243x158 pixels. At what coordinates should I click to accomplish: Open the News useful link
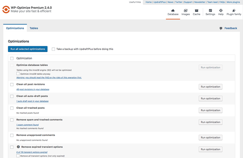coord(170,2)
